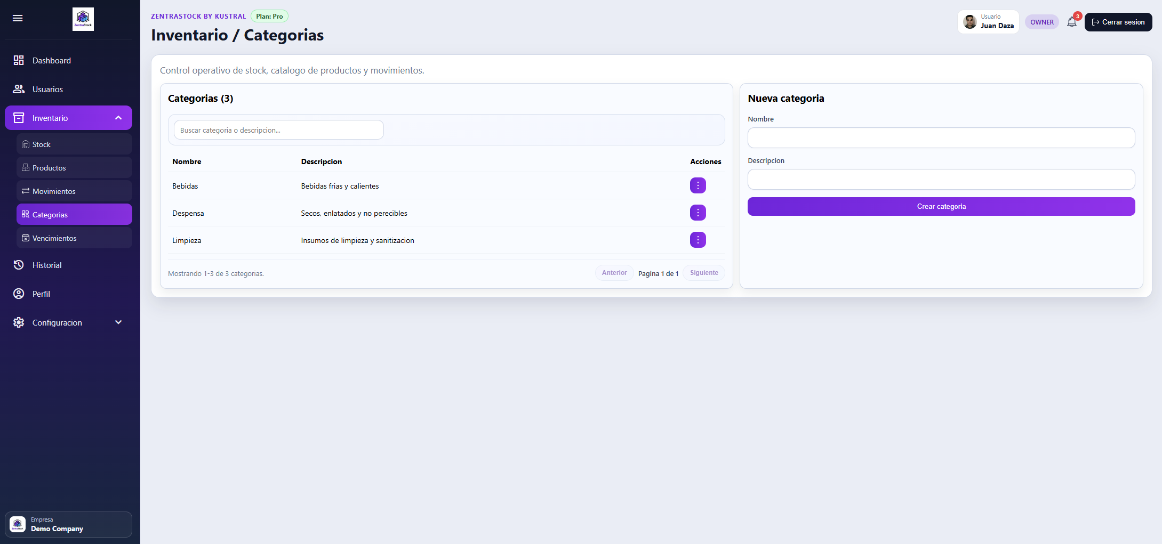Viewport: 1162px width, 544px height.
Task: Click the Vencimientos calendar icon
Action: [x=26, y=238]
